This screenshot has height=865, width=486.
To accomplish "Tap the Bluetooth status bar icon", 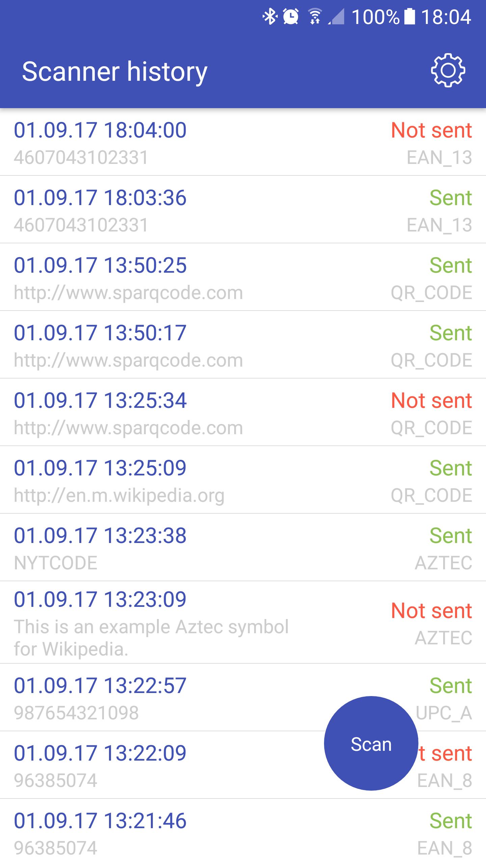I will click(270, 17).
